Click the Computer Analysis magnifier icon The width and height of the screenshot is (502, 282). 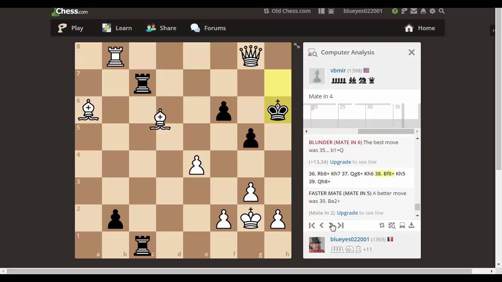tap(313, 52)
